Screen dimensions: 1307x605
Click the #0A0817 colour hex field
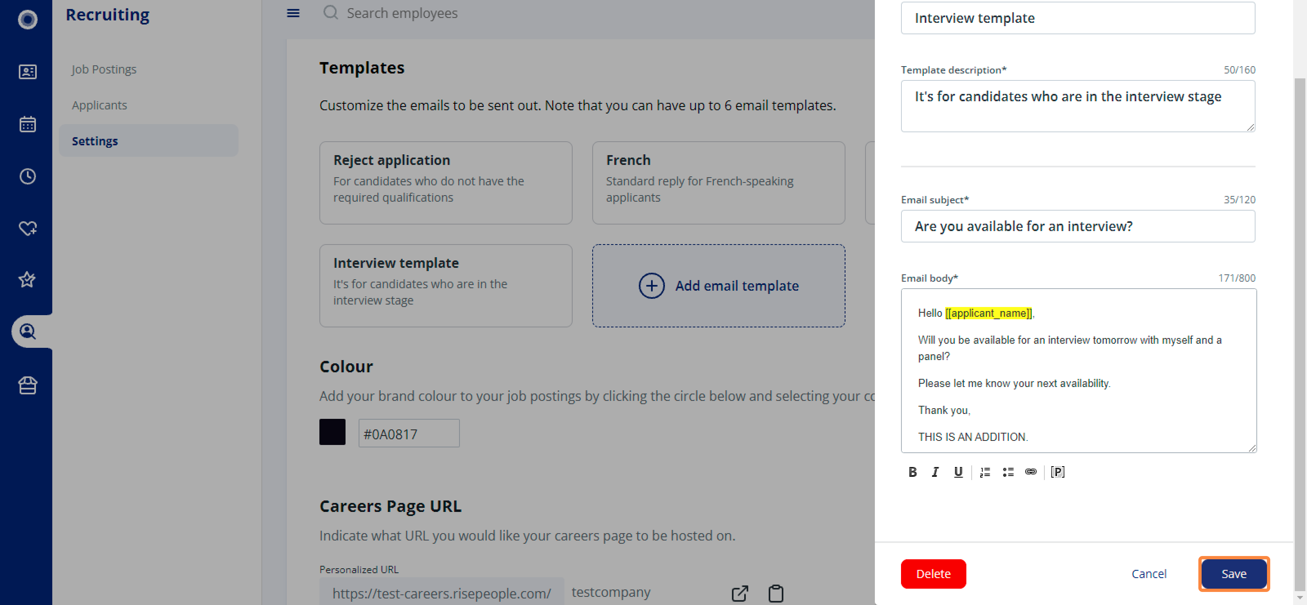click(x=409, y=434)
